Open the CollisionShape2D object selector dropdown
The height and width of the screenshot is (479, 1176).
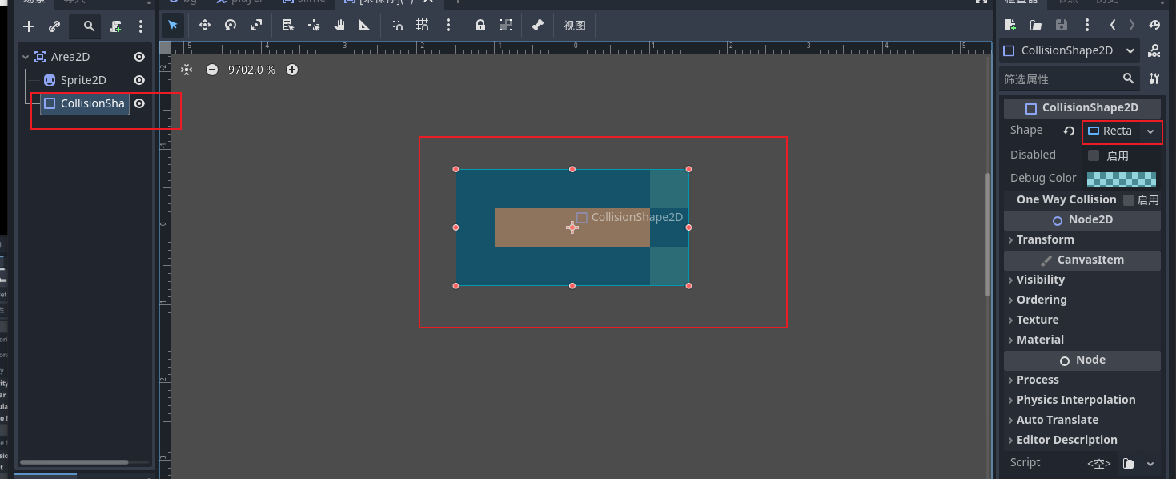coord(1070,50)
